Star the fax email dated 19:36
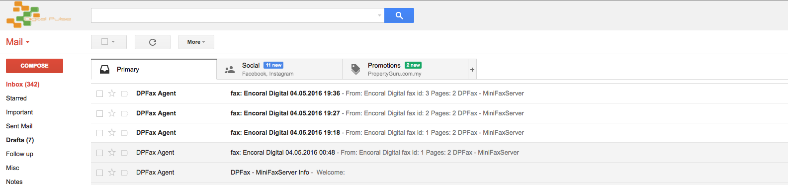 click(112, 93)
